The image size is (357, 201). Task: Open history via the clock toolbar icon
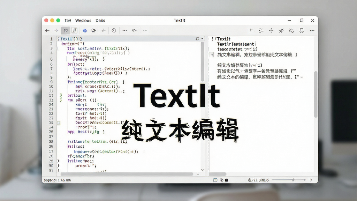click(114, 30)
